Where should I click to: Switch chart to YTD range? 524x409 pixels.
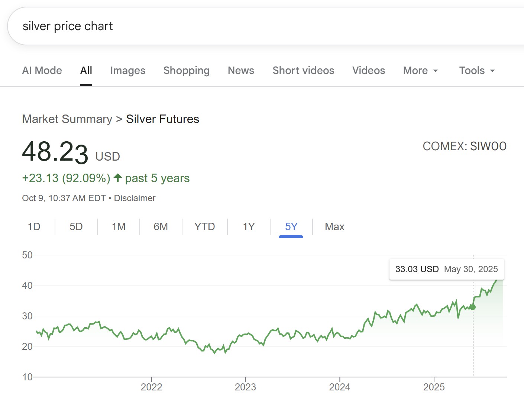(204, 227)
